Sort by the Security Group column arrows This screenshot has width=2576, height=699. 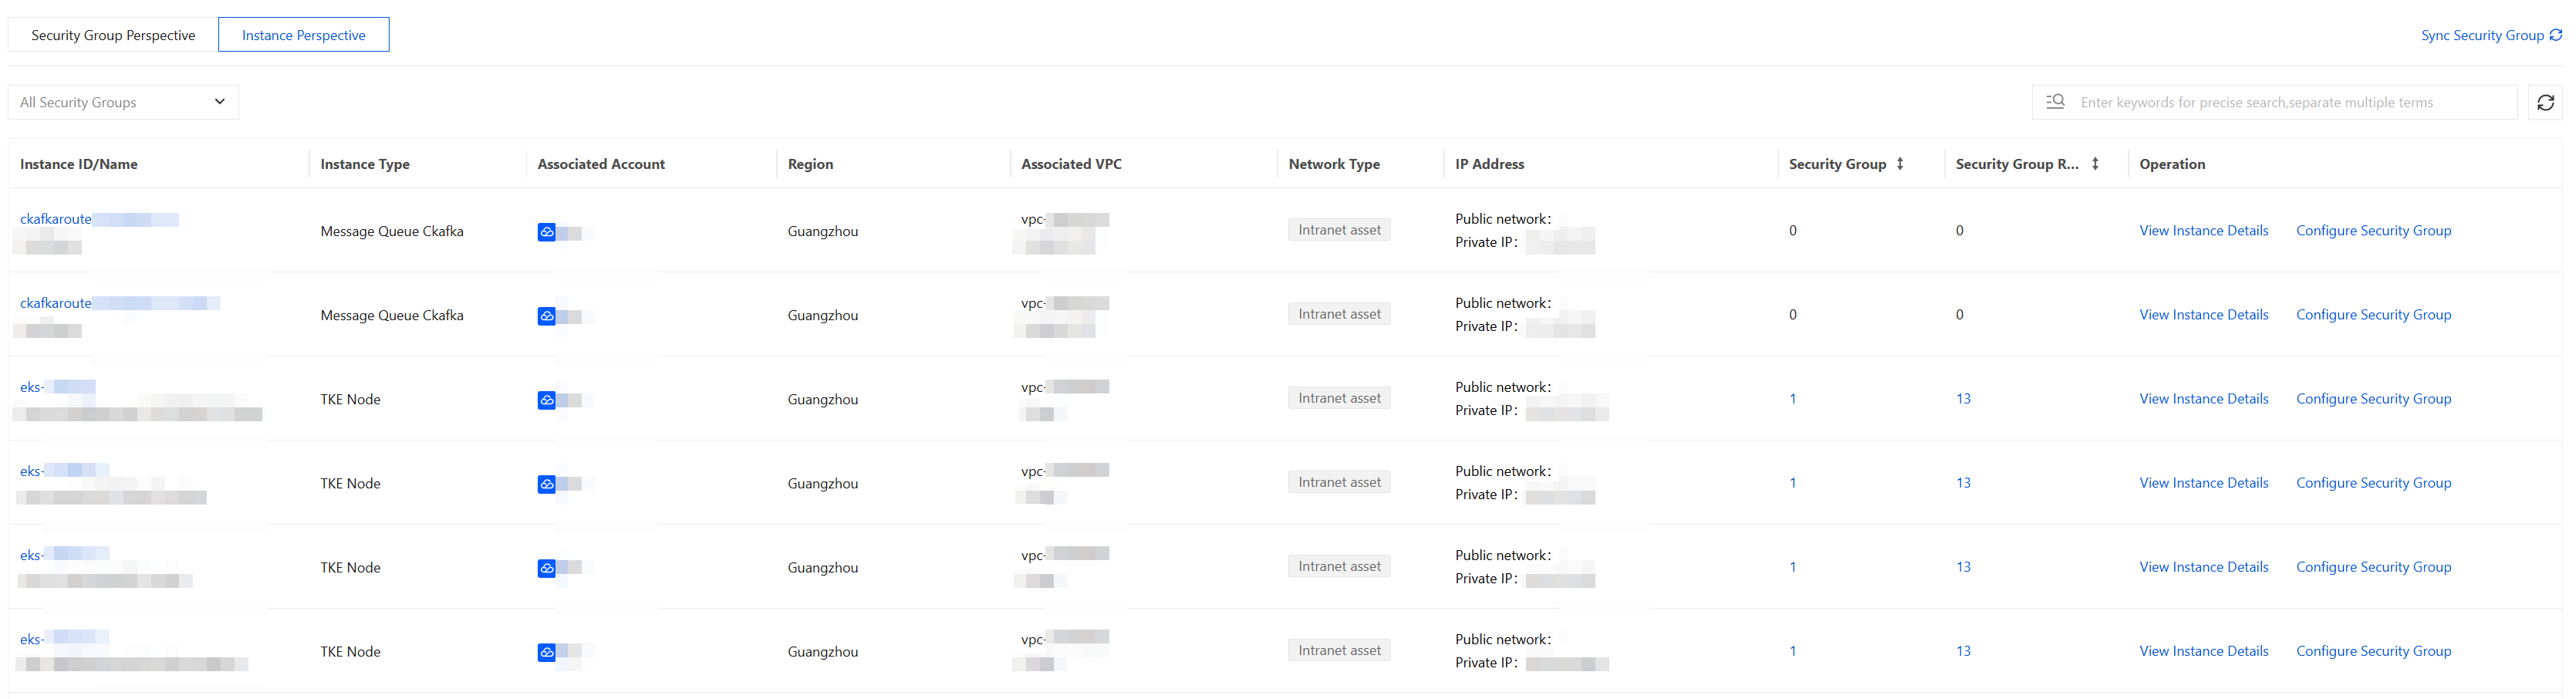1900,164
